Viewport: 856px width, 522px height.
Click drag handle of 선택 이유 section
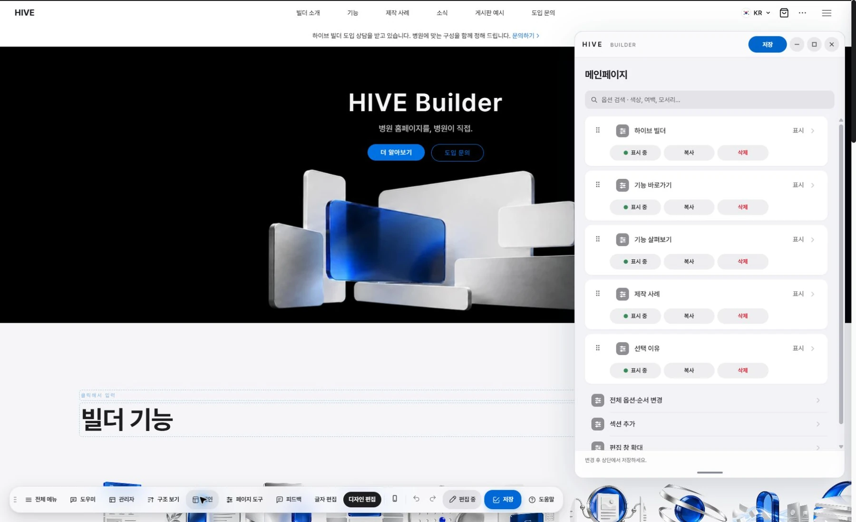[598, 348]
